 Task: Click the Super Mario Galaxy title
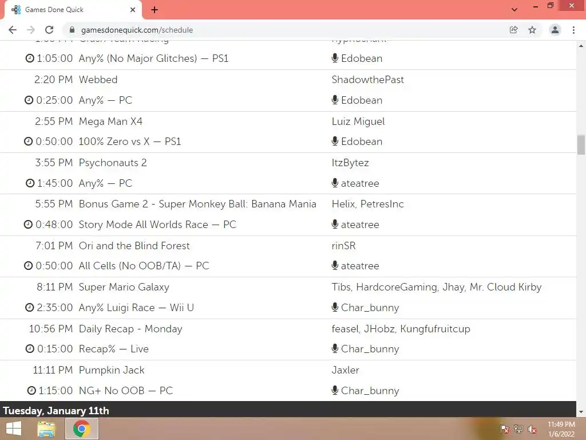coord(124,287)
